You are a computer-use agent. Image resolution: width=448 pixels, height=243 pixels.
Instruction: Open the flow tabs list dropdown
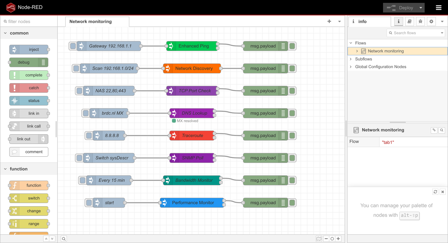[x=340, y=21]
